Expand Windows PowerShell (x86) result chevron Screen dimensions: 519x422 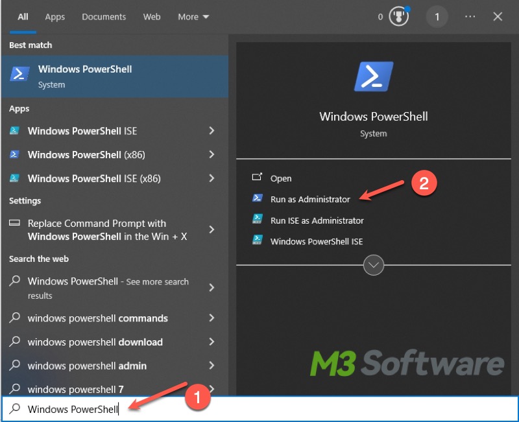coord(211,154)
